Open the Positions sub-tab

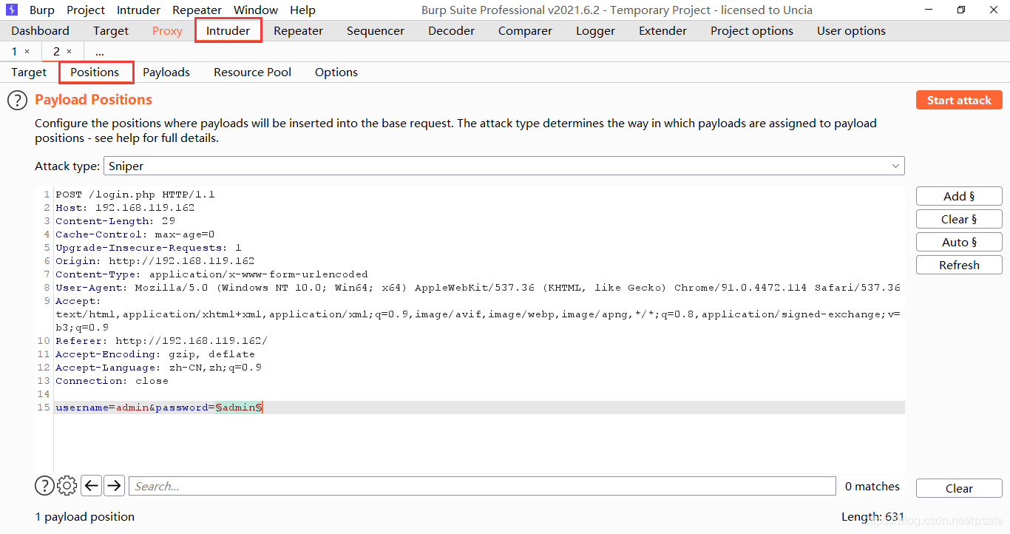[x=95, y=72]
